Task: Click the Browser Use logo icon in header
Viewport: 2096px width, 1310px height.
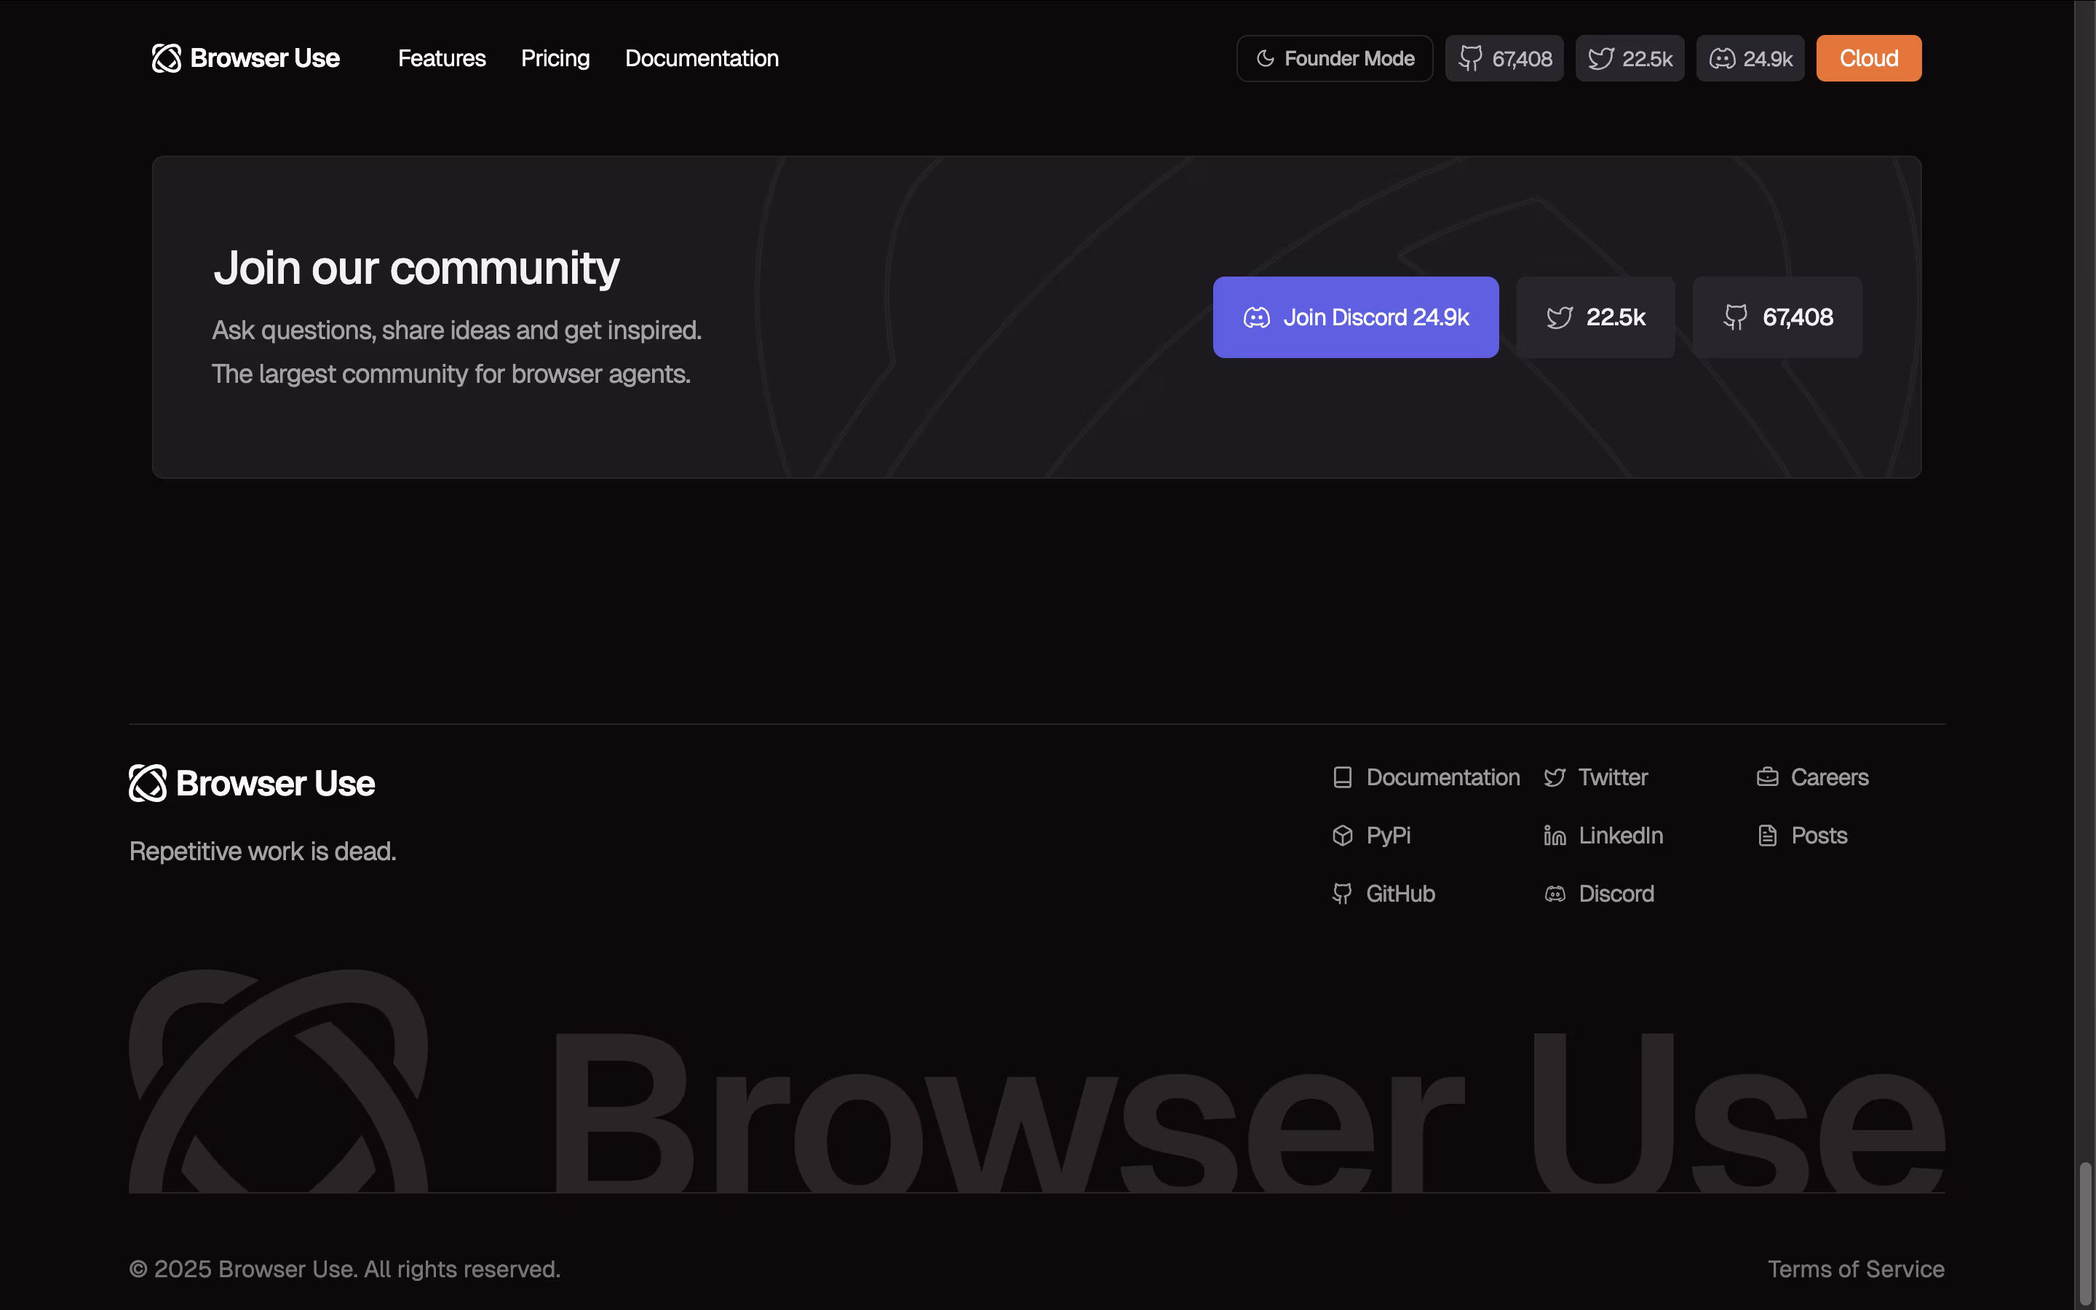Action: [x=166, y=58]
